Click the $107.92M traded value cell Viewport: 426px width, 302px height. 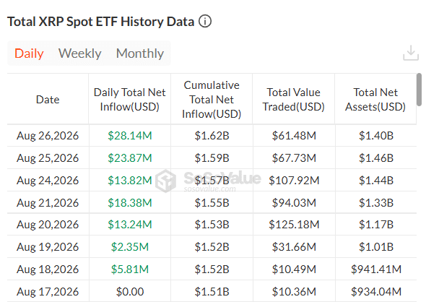point(294,180)
